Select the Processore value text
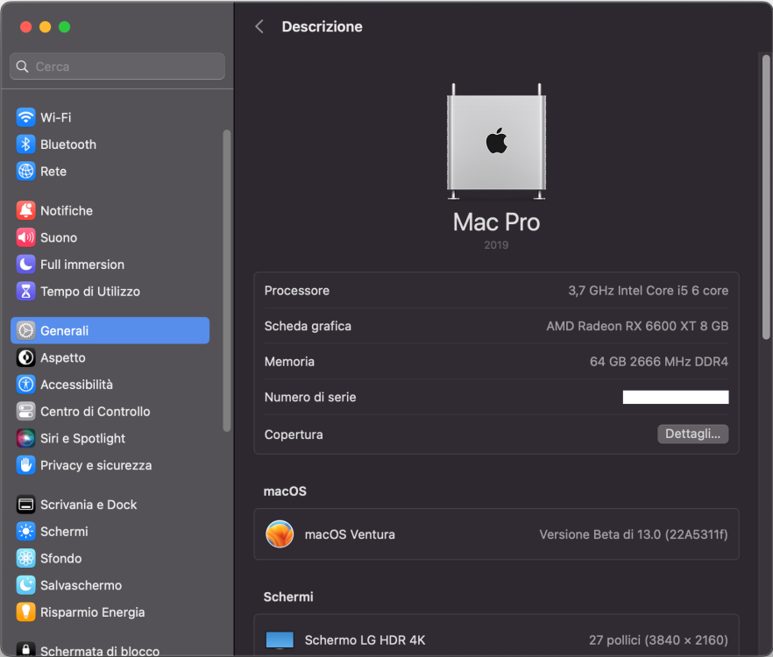773x657 pixels. [x=649, y=291]
